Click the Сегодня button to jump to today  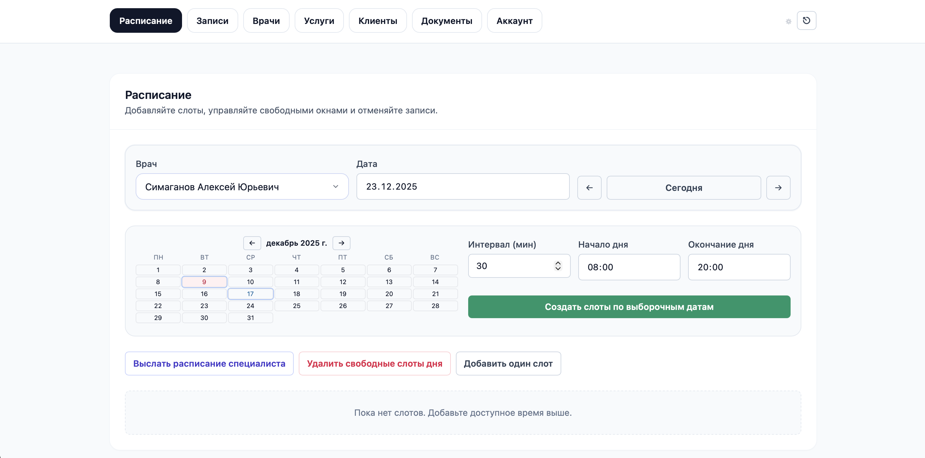click(683, 187)
